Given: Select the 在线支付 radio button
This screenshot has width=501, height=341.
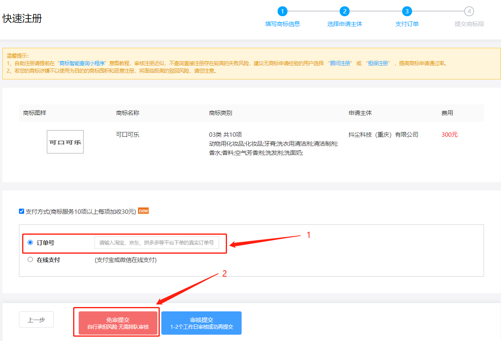Looking at the screenshot, I should point(30,260).
